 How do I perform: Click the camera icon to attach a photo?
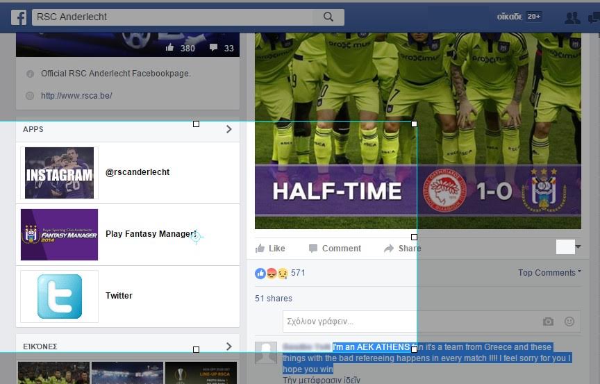pyautogui.click(x=548, y=322)
